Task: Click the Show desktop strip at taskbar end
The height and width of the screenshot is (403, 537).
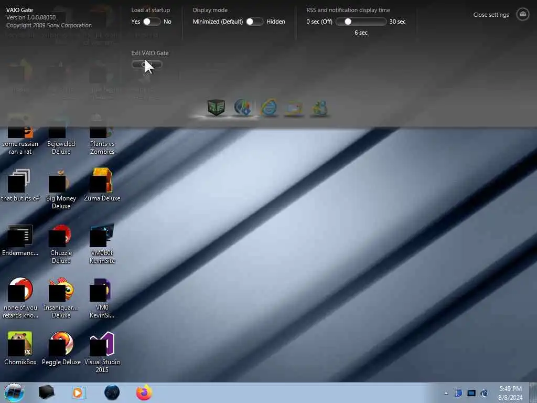Action: click(x=533, y=393)
